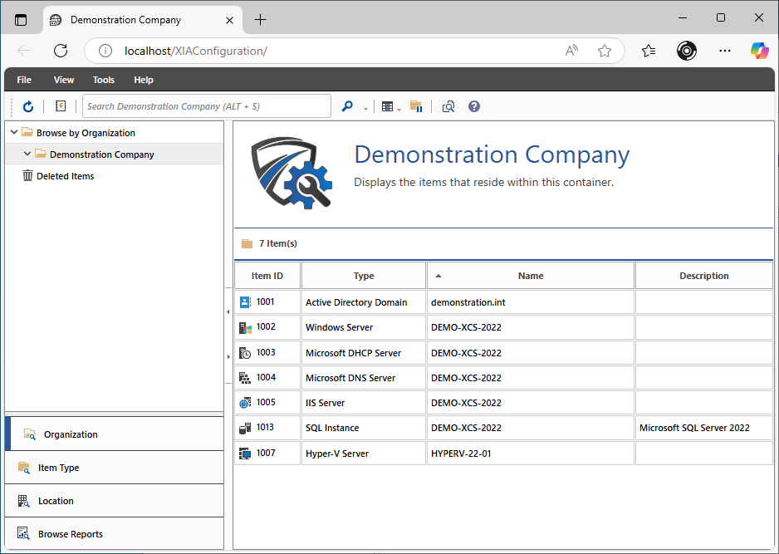Open the Copilot icon in browser
The width and height of the screenshot is (779, 554).
pyautogui.click(x=759, y=50)
